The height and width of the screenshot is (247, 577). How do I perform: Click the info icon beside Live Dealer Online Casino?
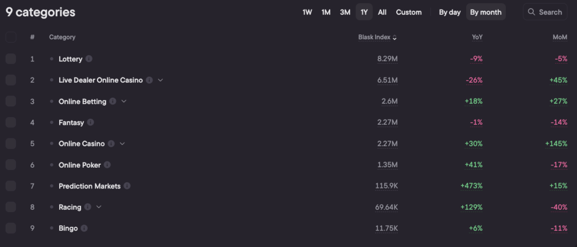[149, 80]
